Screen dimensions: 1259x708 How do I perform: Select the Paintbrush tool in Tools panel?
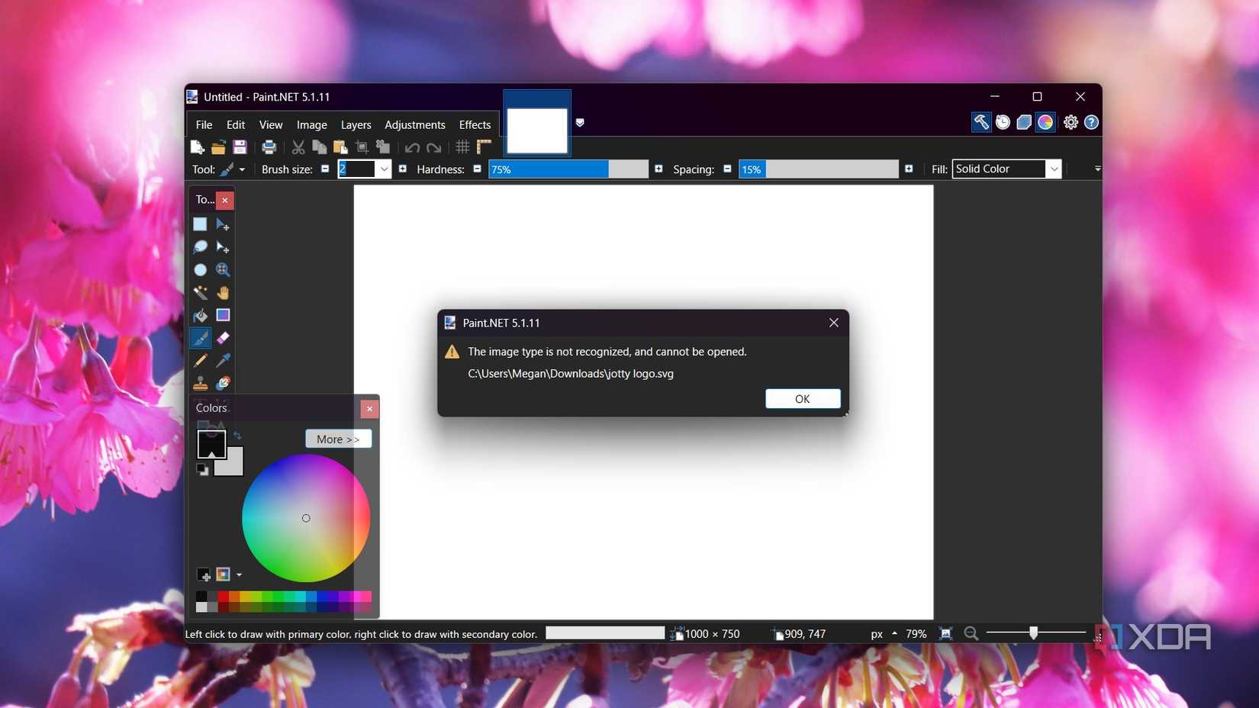(x=200, y=338)
